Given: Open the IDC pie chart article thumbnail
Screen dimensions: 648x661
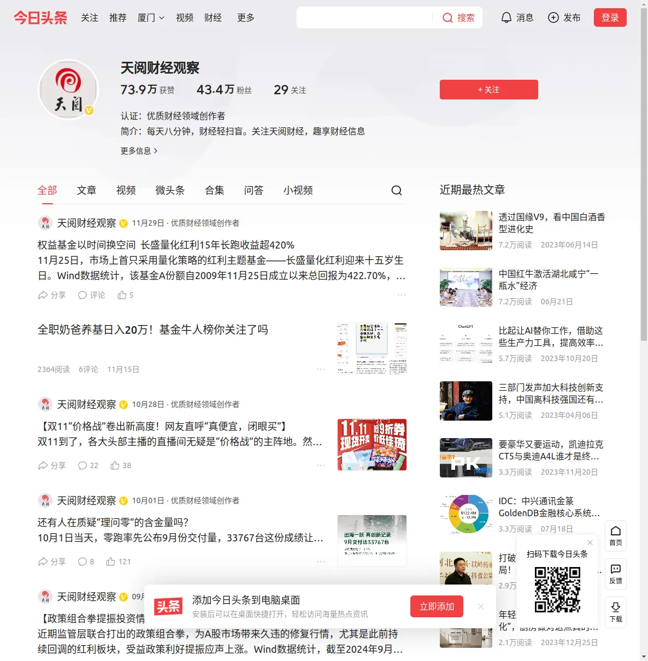Looking at the screenshot, I should click(x=466, y=515).
